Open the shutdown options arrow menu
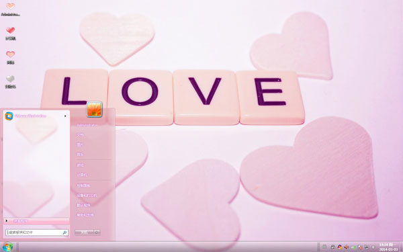403x252 pixels. tap(97, 233)
